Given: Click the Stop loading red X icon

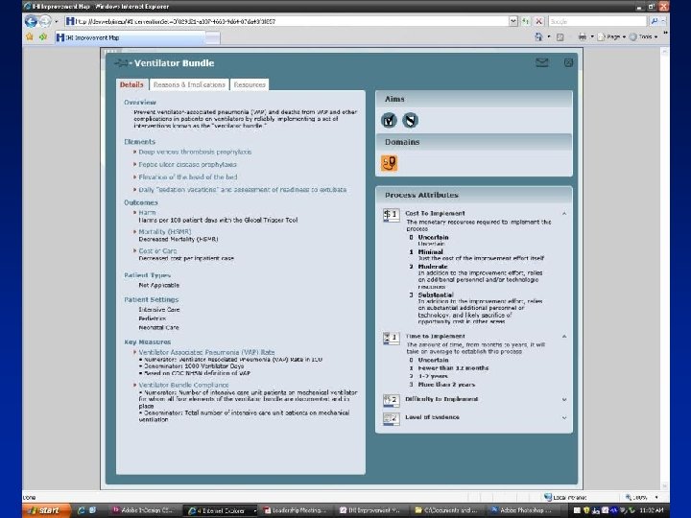Looking at the screenshot, I should pos(538,21).
